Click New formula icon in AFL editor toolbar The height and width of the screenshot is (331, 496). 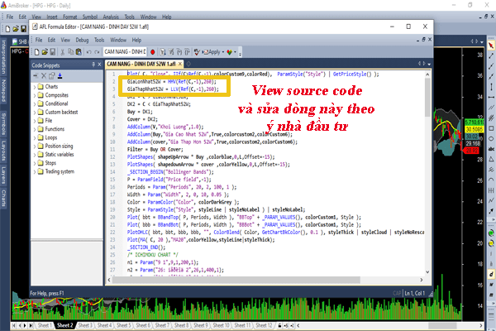(x=36, y=52)
